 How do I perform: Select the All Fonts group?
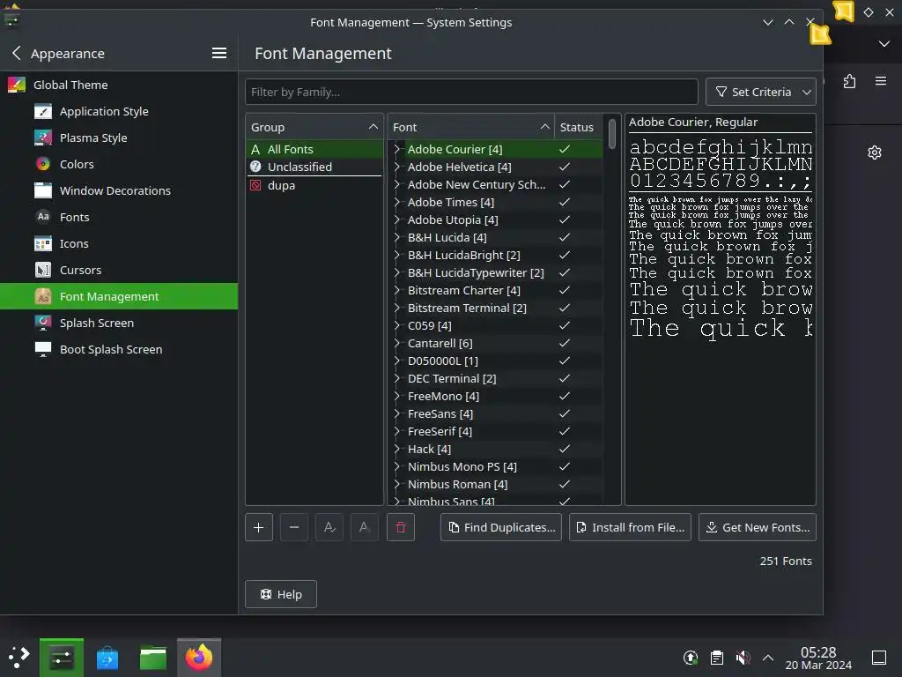coord(314,149)
